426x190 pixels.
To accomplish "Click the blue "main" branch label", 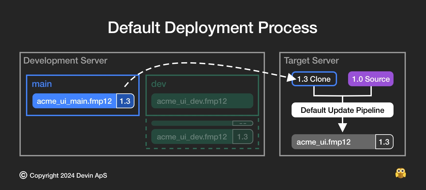I will tap(42, 84).
